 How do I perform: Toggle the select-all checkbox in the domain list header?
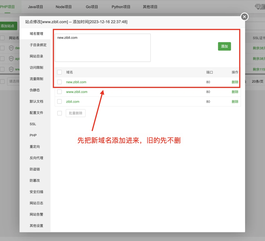click(59, 72)
